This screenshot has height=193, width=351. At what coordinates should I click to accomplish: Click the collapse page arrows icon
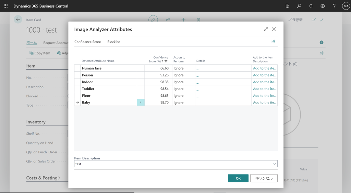[322, 20]
